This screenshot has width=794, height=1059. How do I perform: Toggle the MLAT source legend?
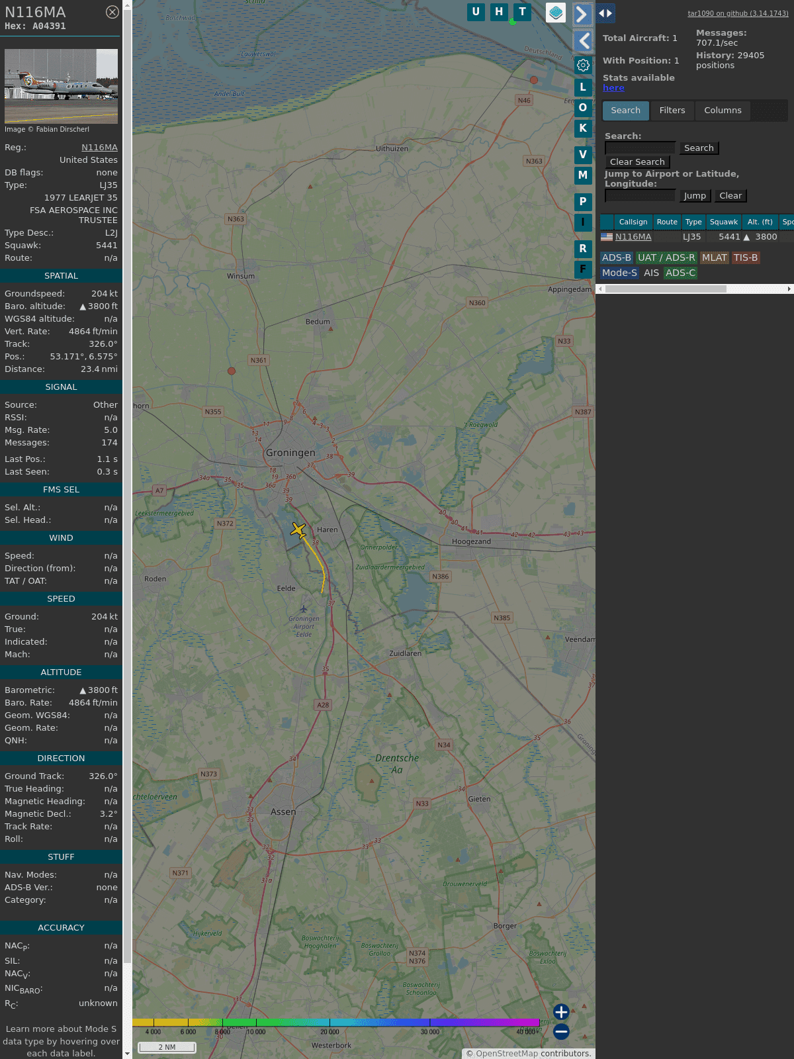[715, 258]
